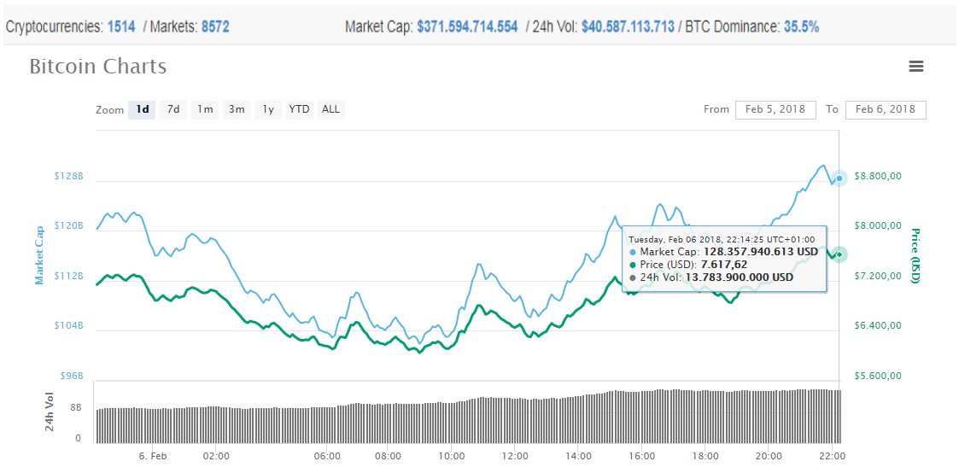Click the 22:00 time axis label
This screenshot has width=959, height=473.
tap(833, 456)
